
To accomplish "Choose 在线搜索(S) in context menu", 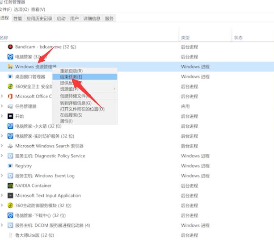I will coord(85,115).
